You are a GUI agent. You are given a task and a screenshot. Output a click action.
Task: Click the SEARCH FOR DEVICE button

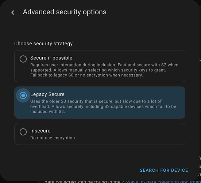(x=164, y=170)
